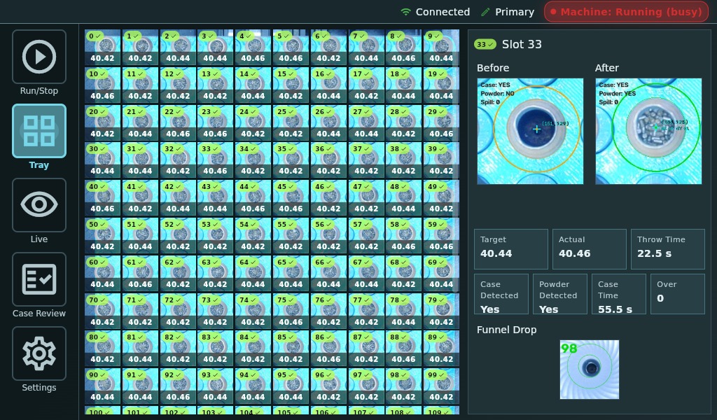The image size is (717, 420).
Task: Select tray slot 59
Action: tap(441, 236)
